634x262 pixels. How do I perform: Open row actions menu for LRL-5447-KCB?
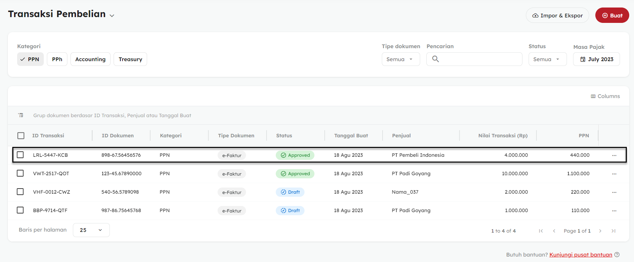(614, 155)
